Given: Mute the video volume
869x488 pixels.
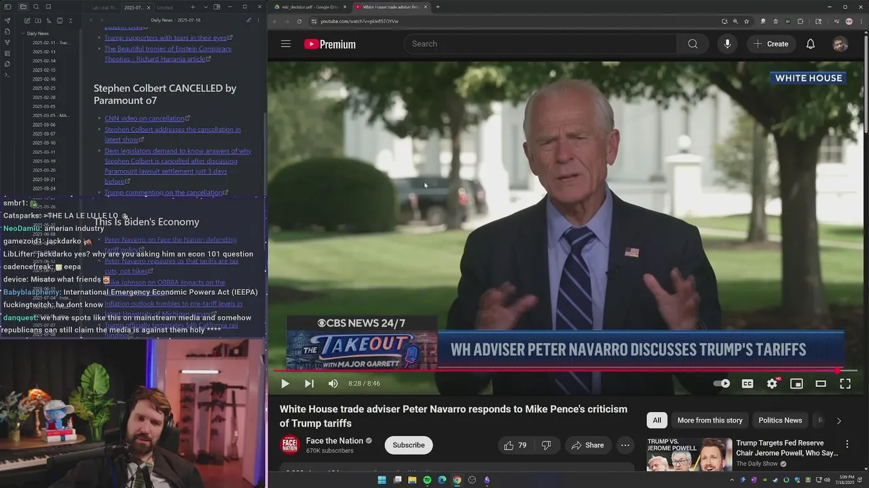Looking at the screenshot, I should pyautogui.click(x=333, y=384).
